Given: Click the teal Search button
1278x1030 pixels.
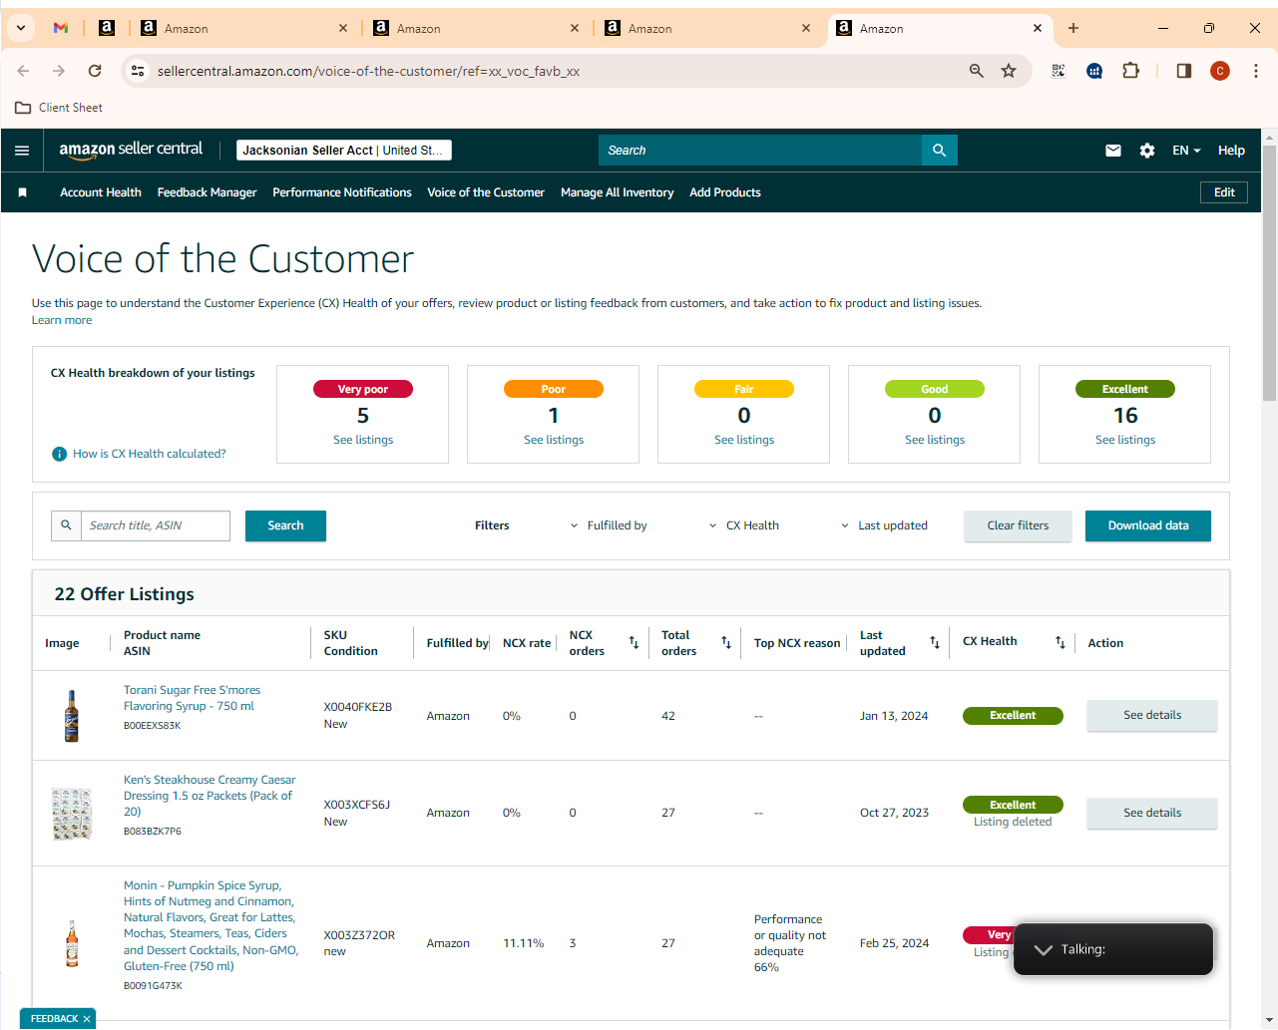Looking at the screenshot, I should click(285, 525).
